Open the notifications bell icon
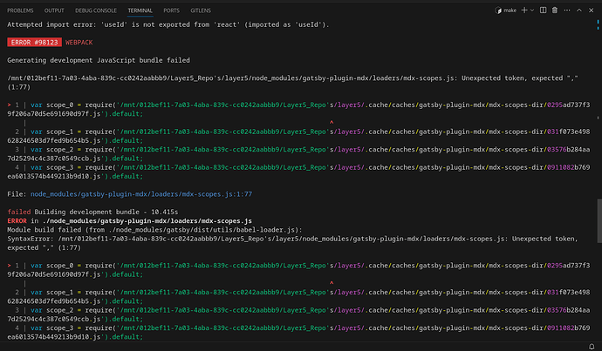This screenshot has height=351, width=602. click(x=592, y=347)
